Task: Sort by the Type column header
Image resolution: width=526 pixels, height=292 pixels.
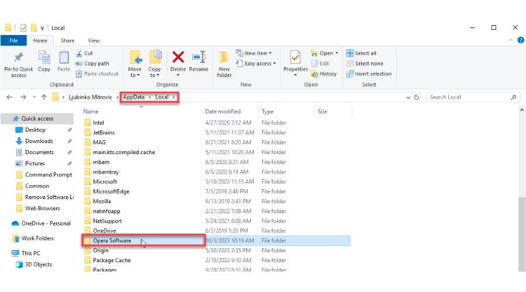Action: [267, 112]
